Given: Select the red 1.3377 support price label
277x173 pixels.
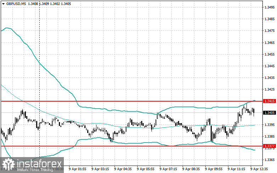Looking at the screenshot, I should tap(270, 146).
